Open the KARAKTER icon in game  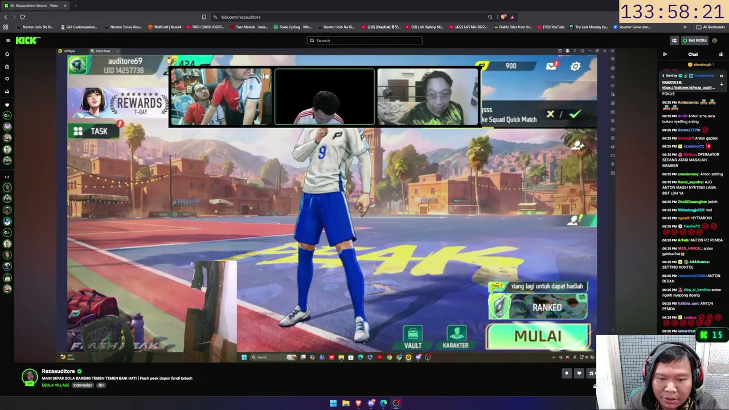coord(456,337)
